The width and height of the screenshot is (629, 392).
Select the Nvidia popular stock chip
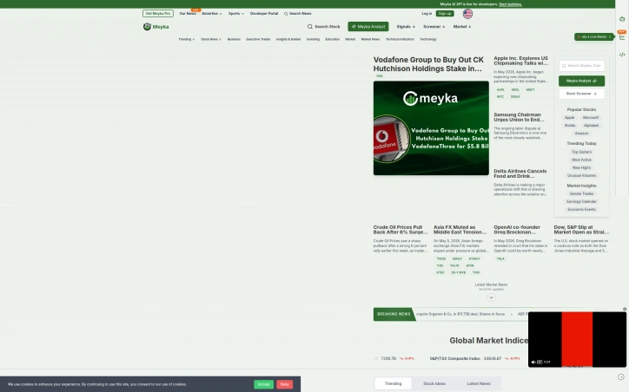570,126
